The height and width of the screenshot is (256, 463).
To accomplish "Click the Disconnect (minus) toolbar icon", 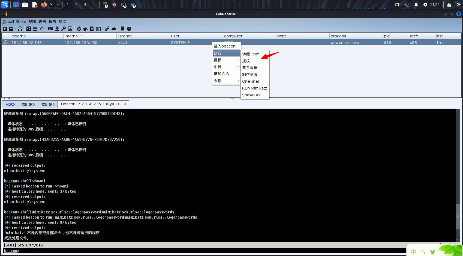I will click(x=11, y=29).
